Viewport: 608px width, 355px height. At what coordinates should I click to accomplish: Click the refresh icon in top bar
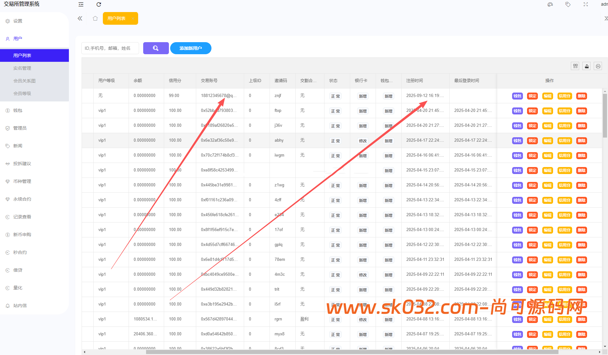[x=99, y=4]
